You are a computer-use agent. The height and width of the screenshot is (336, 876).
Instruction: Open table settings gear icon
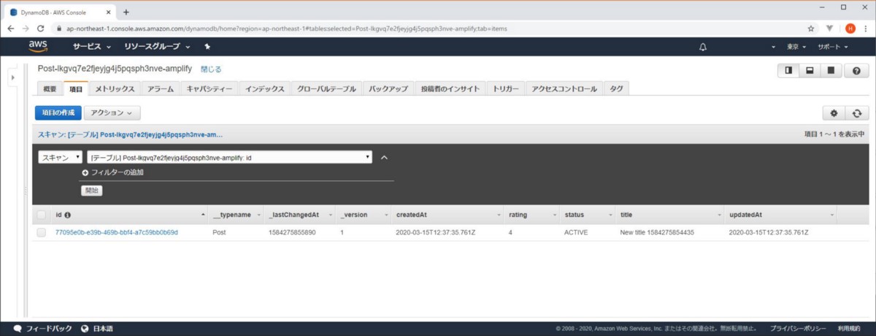834,113
